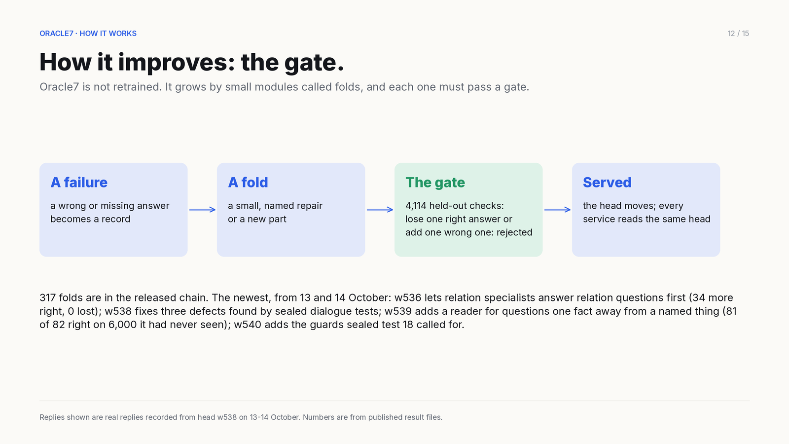Click the footer note about real replies recorded
Image resolution: width=789 pixels, height=444 pixels.
pyautogui.click(x=241, y=417)
